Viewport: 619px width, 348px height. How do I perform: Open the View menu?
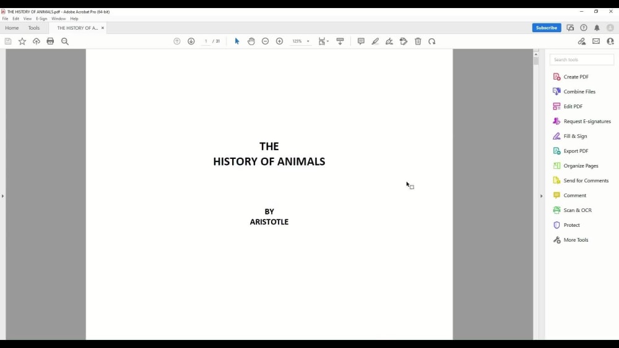coord(27,19)
